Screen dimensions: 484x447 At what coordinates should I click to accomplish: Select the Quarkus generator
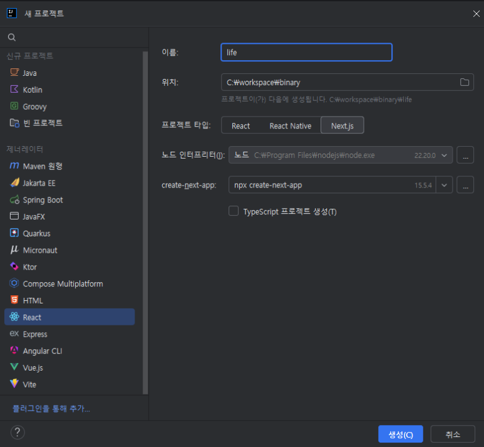click(70, 233)
